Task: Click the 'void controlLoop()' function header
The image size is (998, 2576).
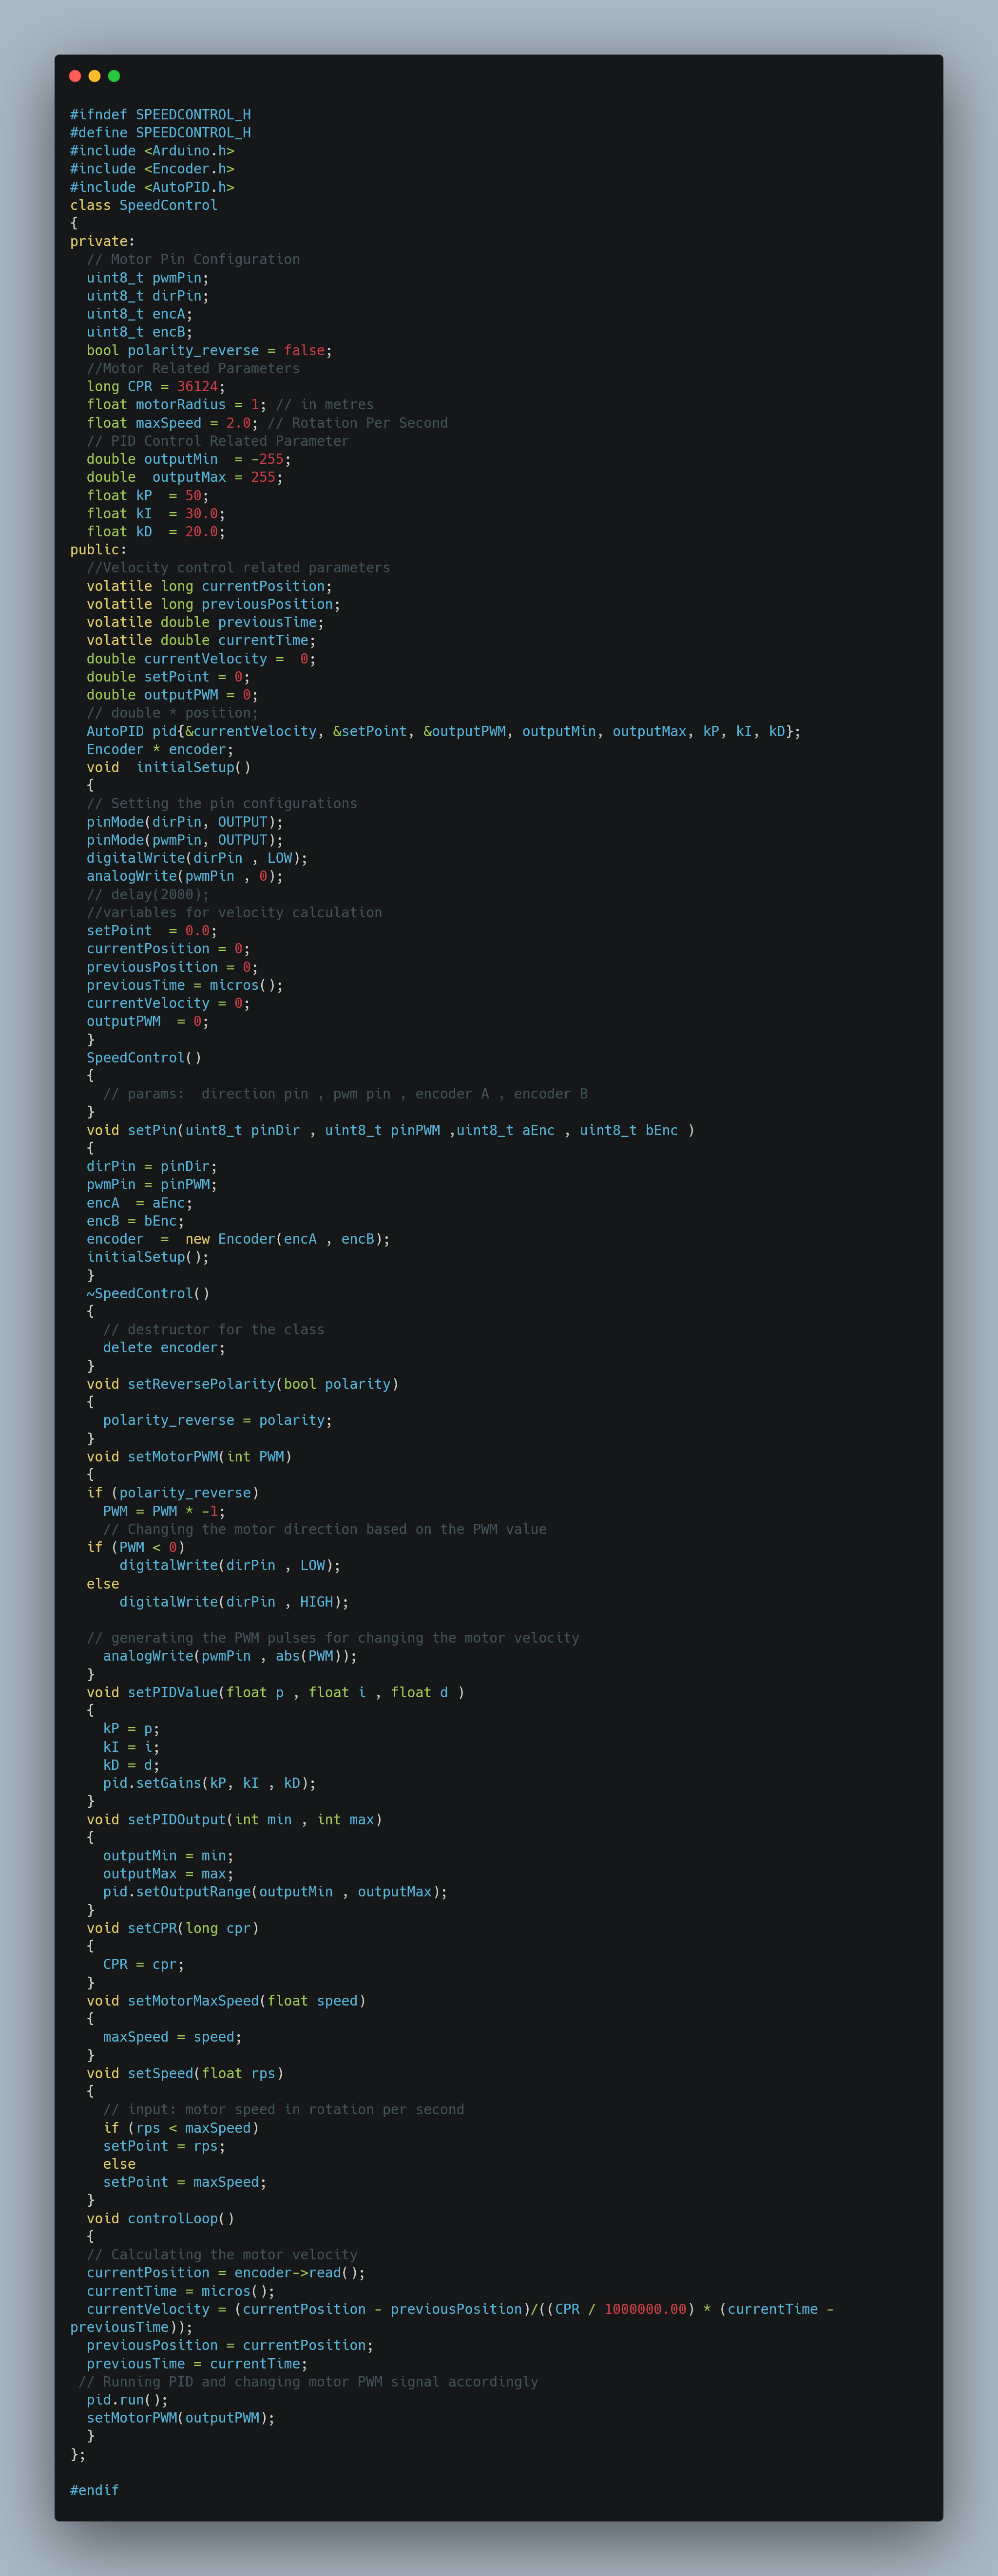Action: (x=160, y=2218)
